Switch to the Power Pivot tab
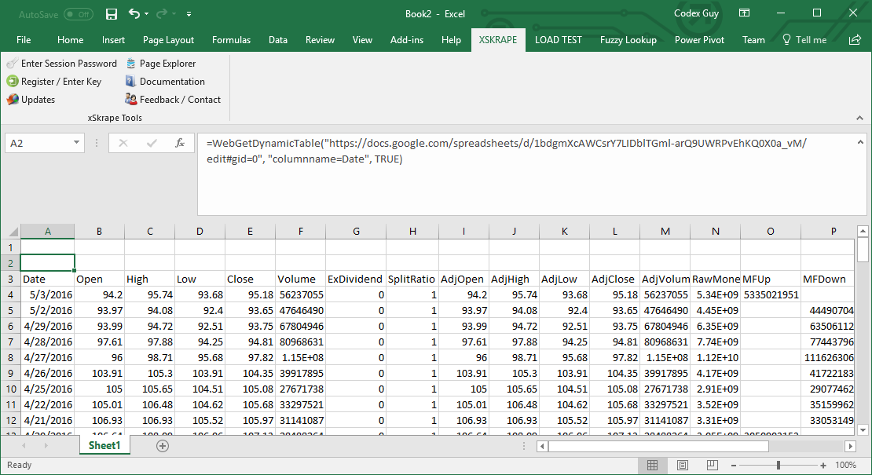 tap(700, 39)
